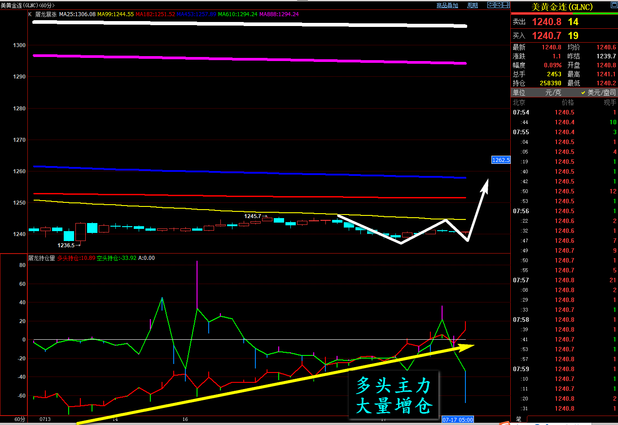Click the K indicator icon before 屠龙暴涨
Image resolution: width=618 pixels, height=425 pixels.
click(x=30, y=14)
